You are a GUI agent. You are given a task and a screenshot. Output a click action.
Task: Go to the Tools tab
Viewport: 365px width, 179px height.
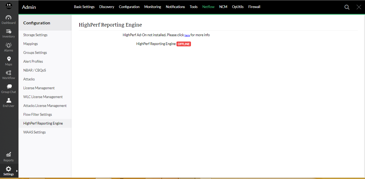(194, 7)
